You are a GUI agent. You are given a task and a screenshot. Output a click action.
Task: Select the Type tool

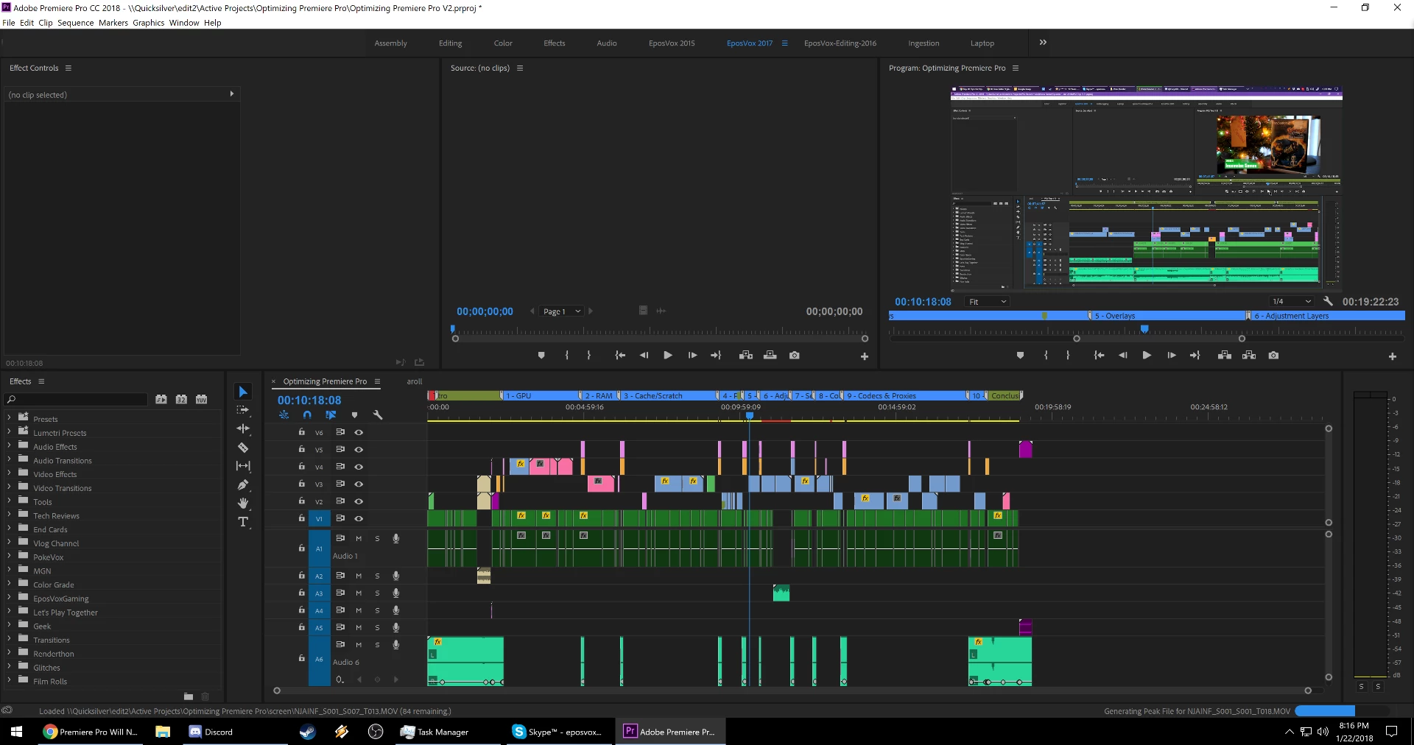click(243, 522)
